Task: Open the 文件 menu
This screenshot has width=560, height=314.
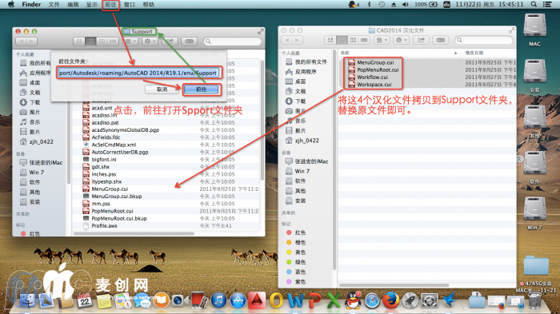Action: click(x=54, y=4)
